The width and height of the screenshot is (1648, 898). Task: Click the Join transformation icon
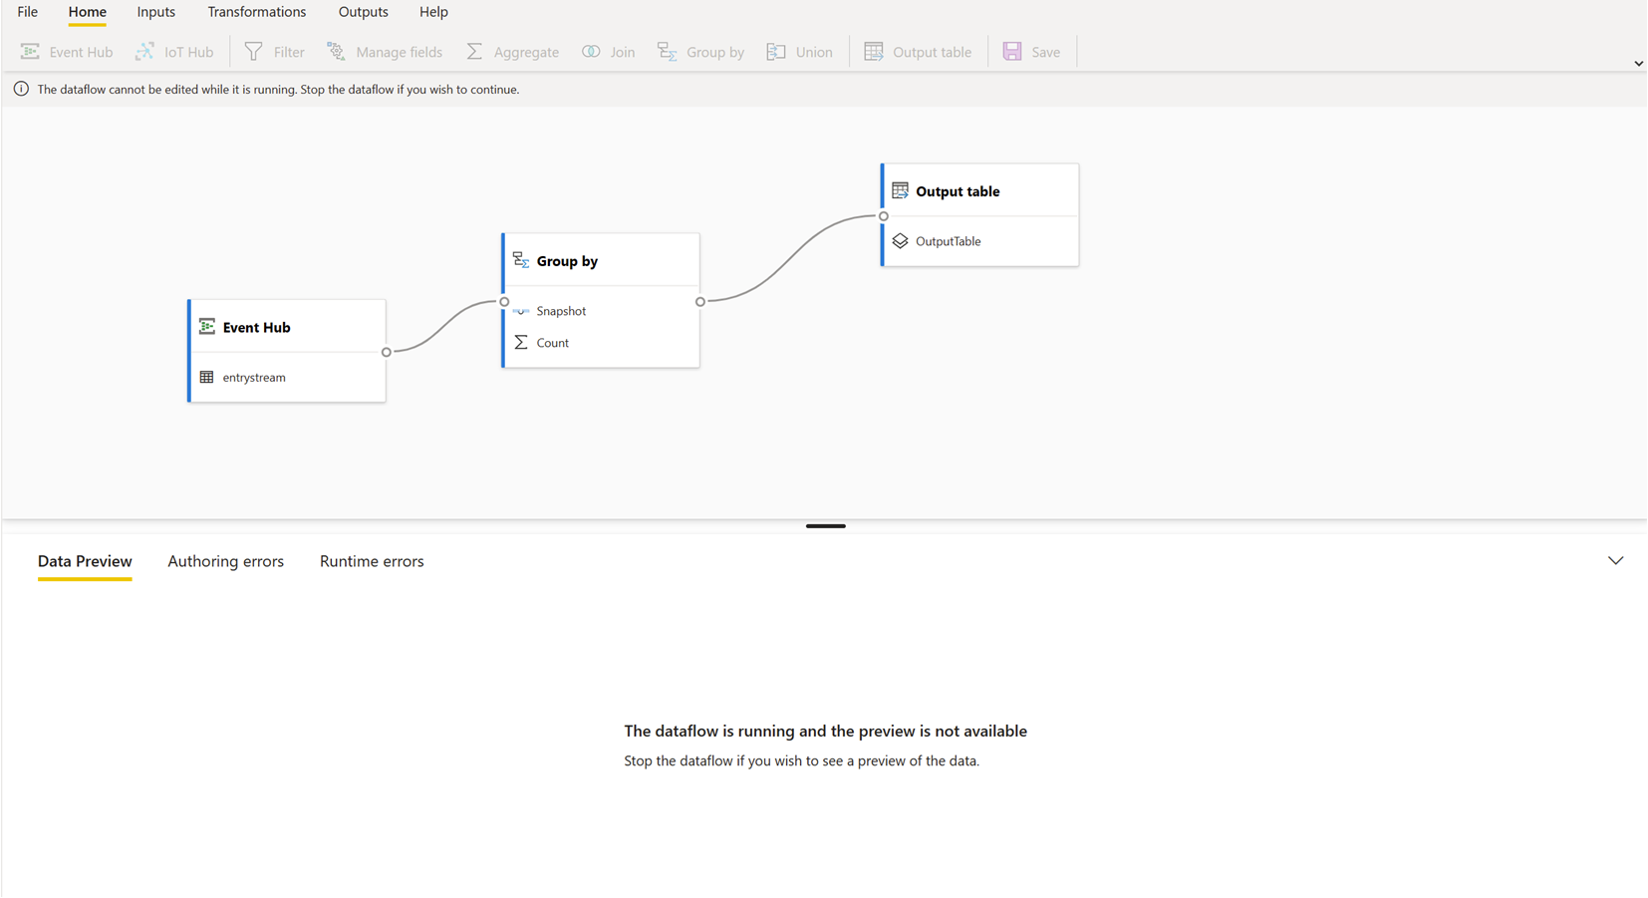(591, 51)
